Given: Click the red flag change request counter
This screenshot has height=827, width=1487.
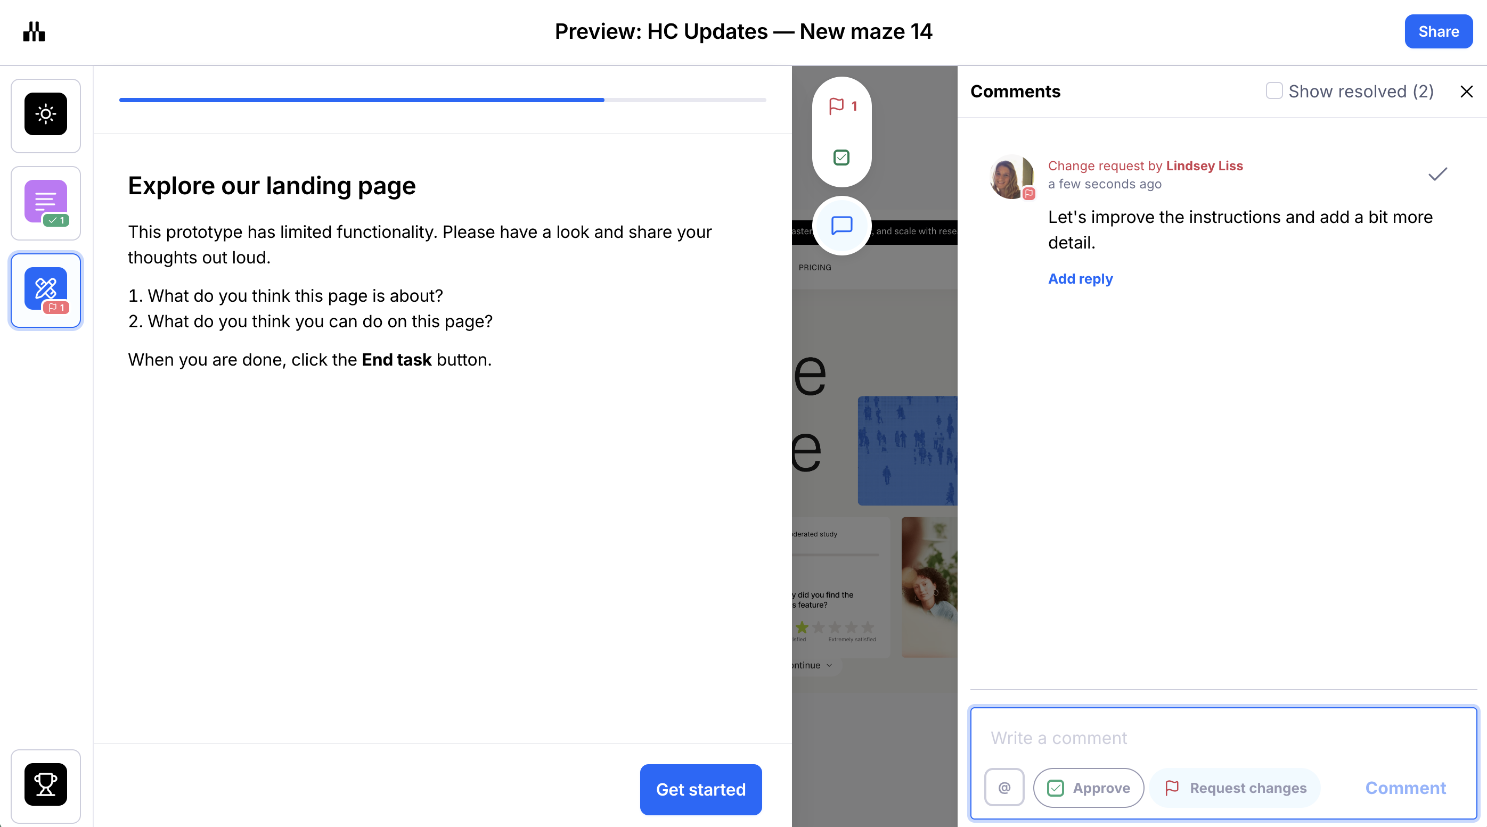Looking at the screenshot, I should point(841,106).
